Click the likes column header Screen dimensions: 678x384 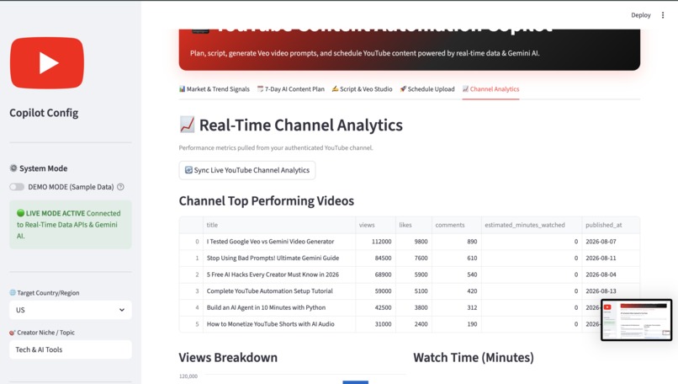point(413,225)
